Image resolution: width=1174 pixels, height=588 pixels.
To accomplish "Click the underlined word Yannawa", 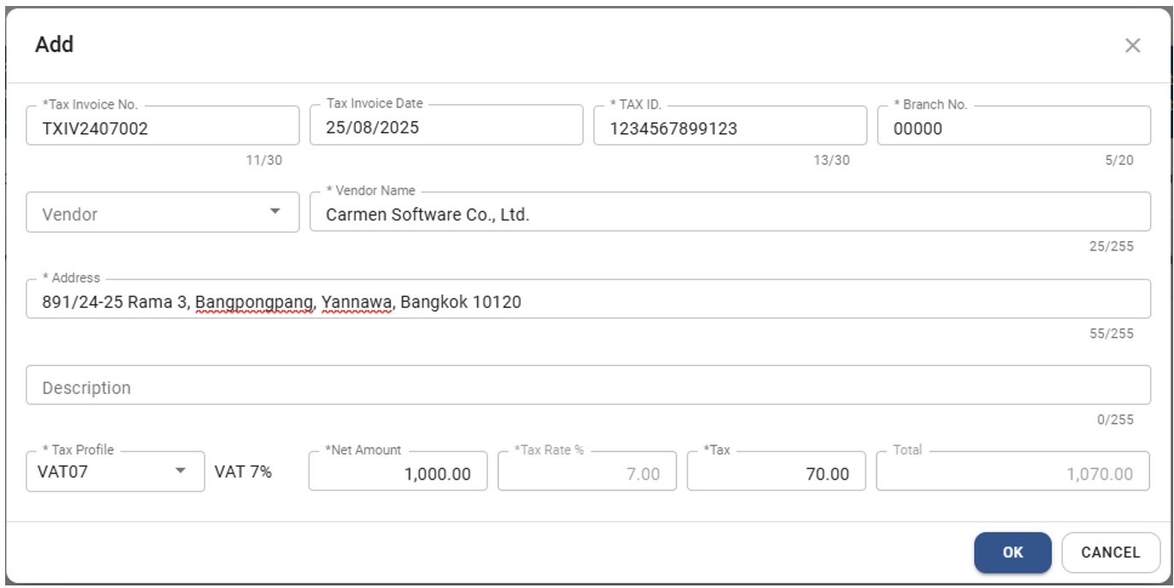I will coord(357,302).
